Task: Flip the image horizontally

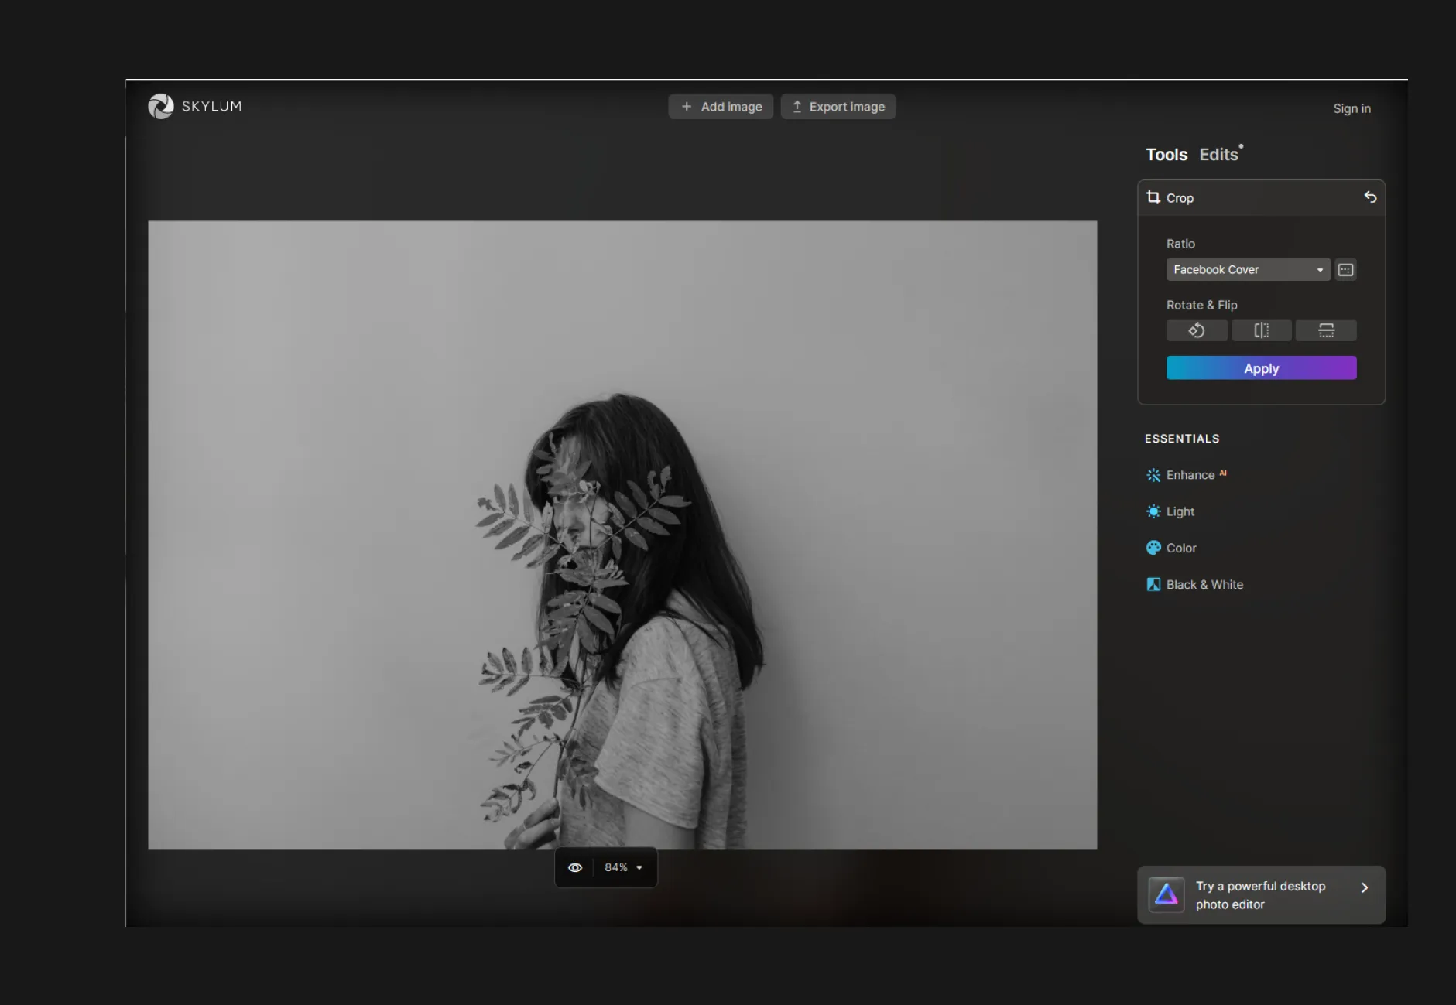Action: (1261, 330)
